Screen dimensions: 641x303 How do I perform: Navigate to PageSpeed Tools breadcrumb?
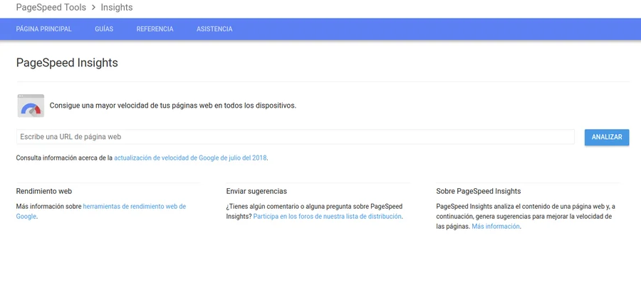click(51, 8)
